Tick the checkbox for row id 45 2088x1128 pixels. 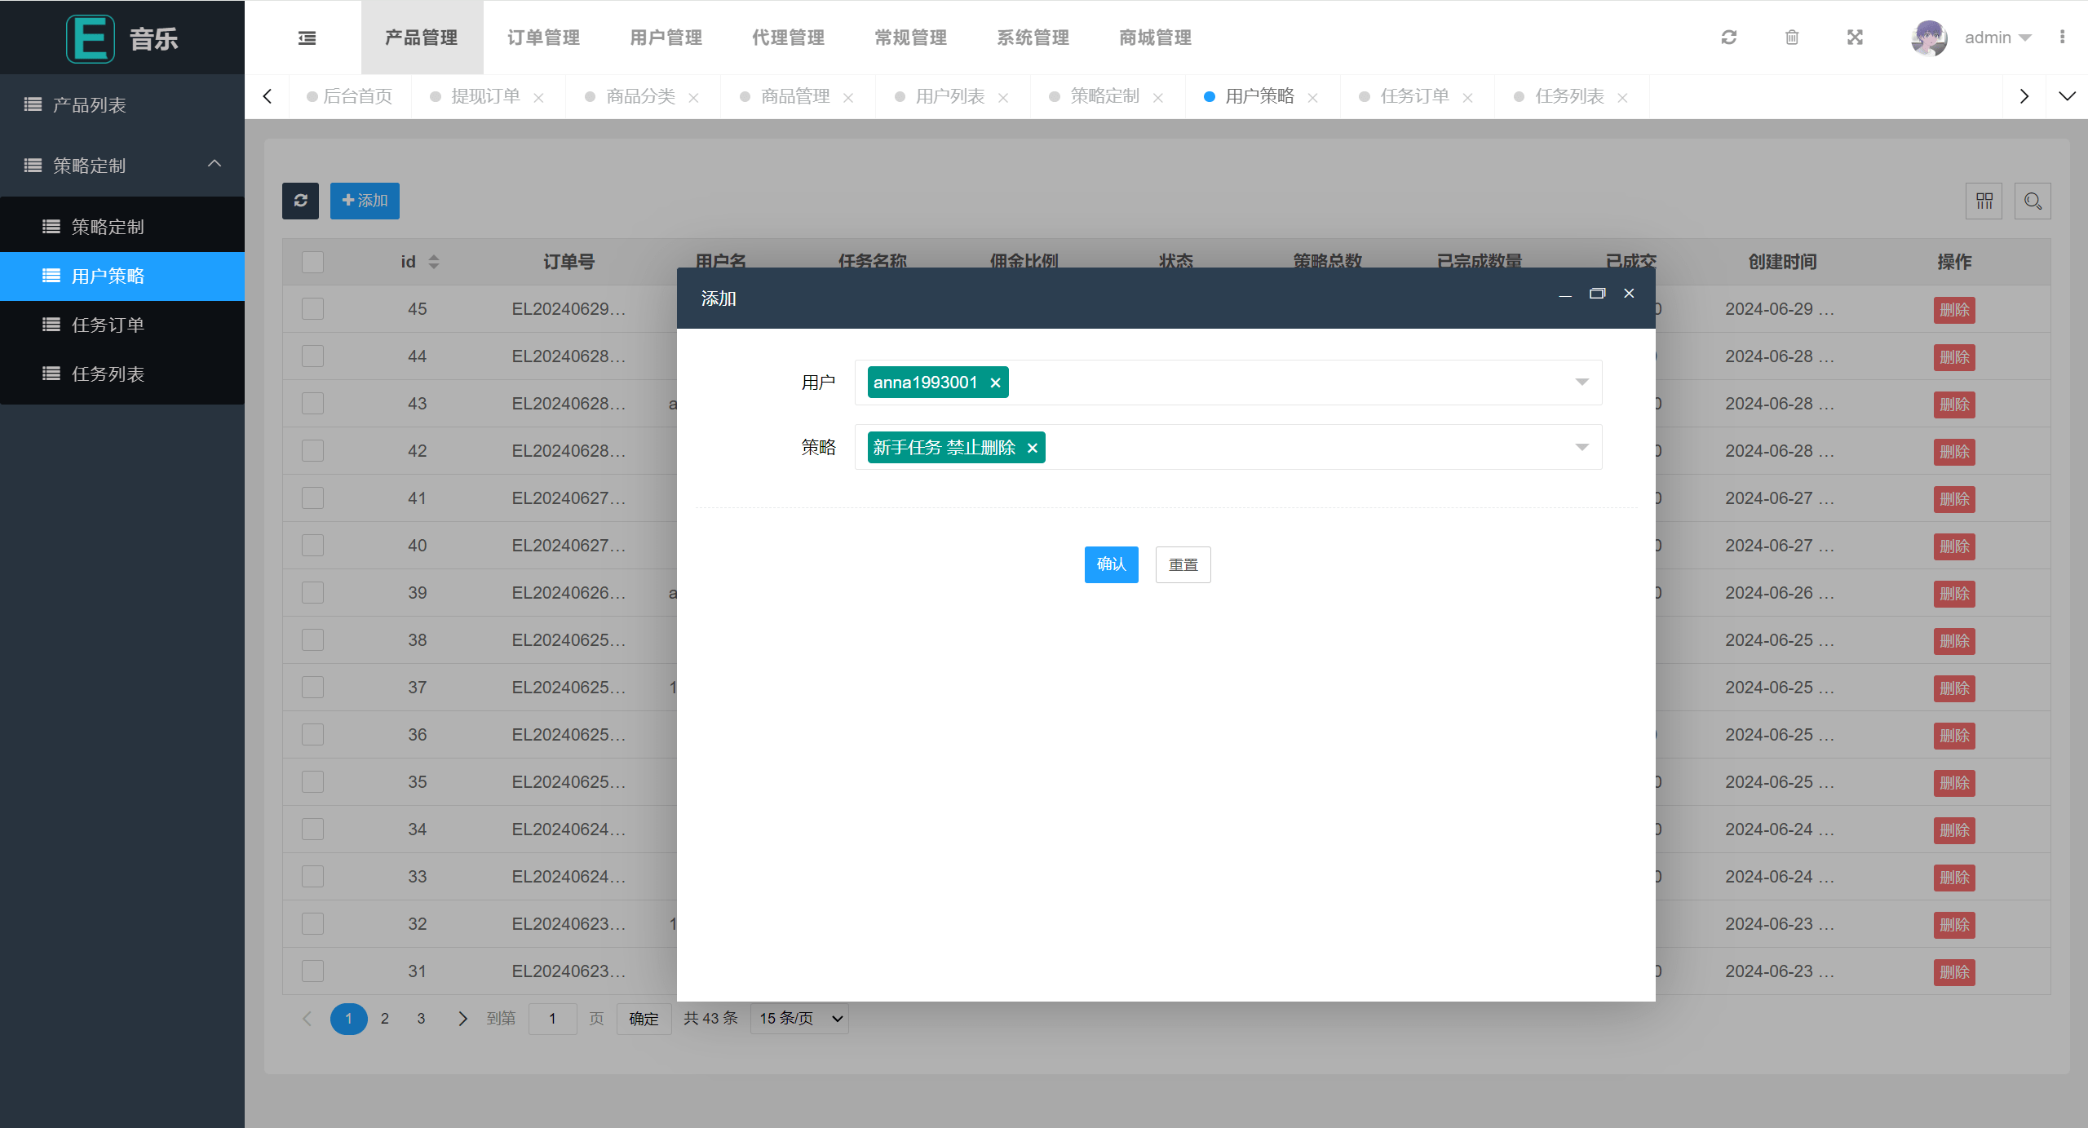pos(312,309)
